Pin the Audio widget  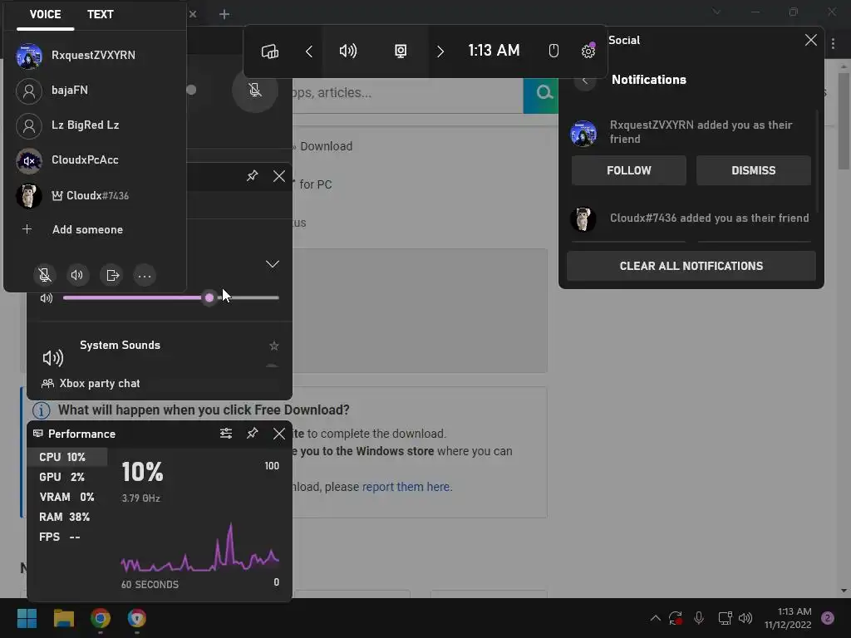[x=252, y=176]
